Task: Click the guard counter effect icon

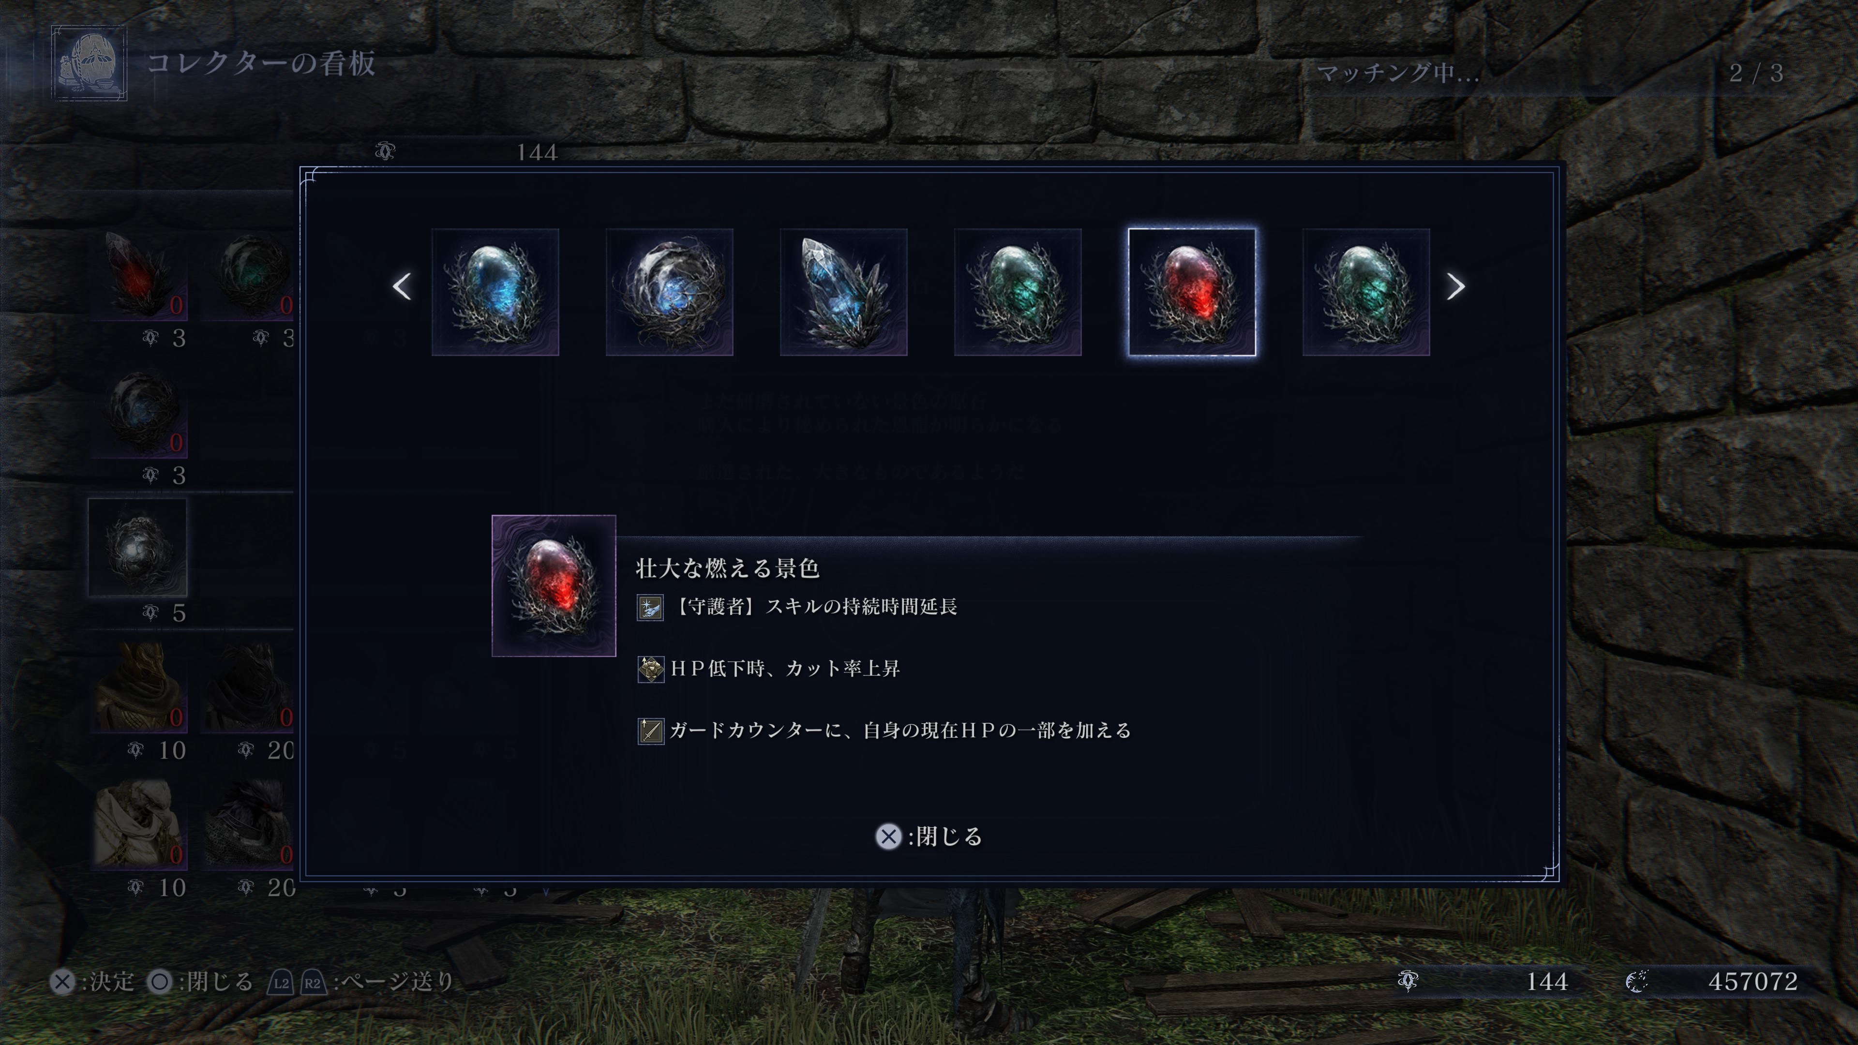Action: 651,731
